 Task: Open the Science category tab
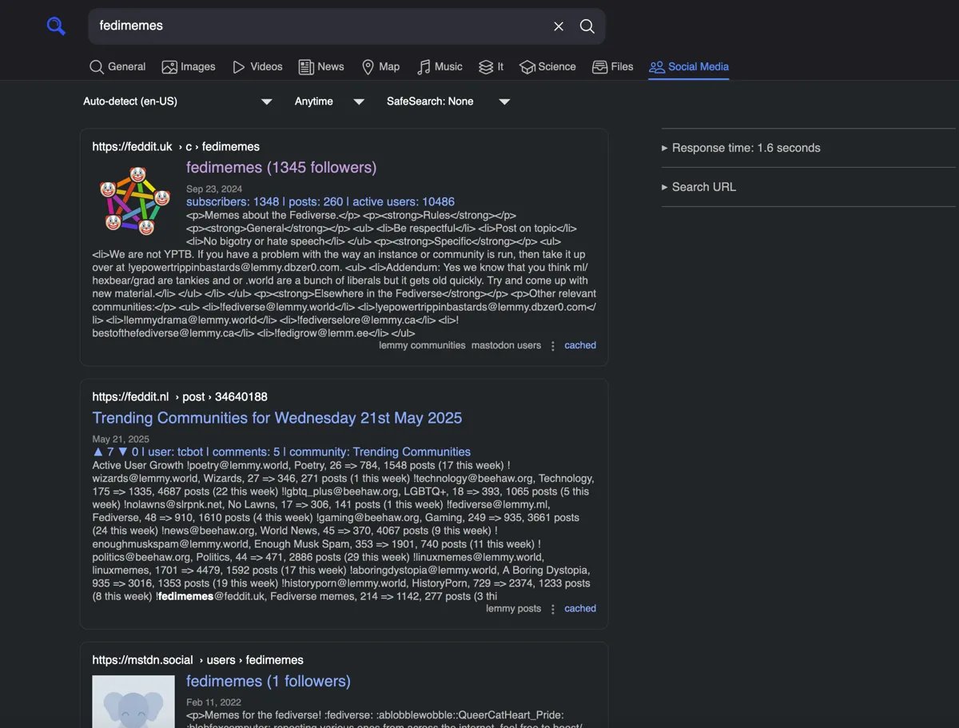pyautogui.click(x=547, y=67)
